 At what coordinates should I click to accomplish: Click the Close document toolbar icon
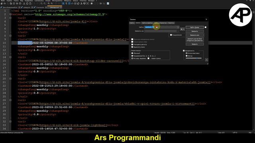14,4
